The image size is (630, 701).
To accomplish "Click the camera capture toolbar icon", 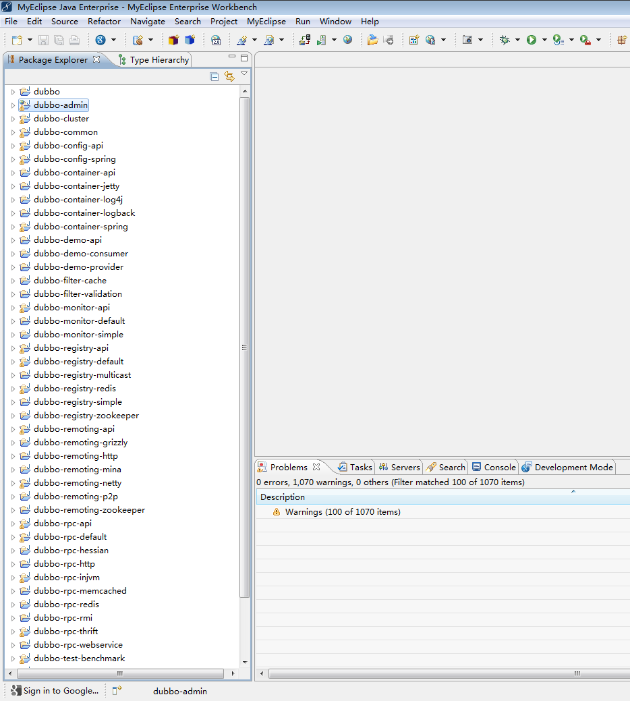I will 467,40.
